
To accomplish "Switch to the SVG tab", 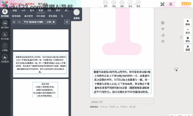I will click(x=49, y=11).
